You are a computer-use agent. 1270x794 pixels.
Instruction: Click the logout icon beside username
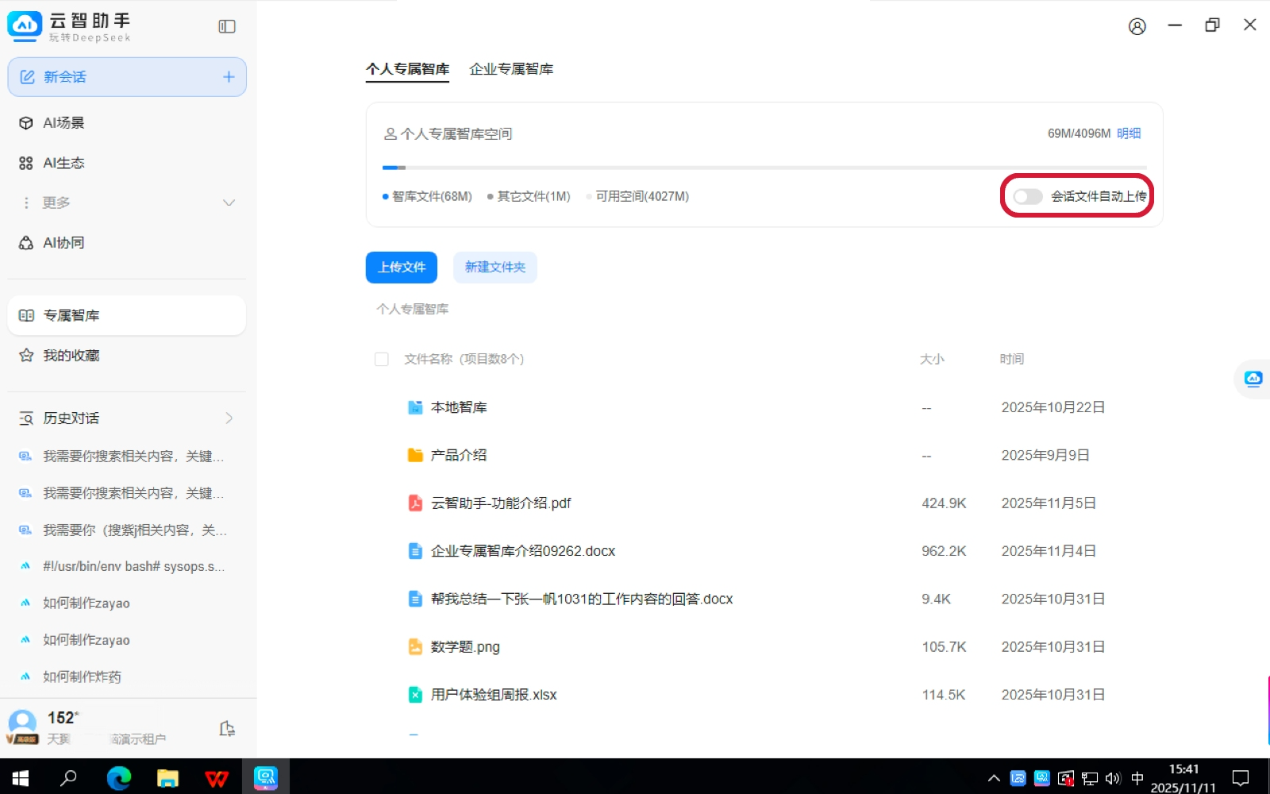coord(227,728)
